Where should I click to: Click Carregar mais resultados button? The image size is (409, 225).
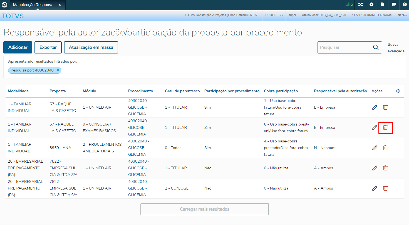pos(205,209)
